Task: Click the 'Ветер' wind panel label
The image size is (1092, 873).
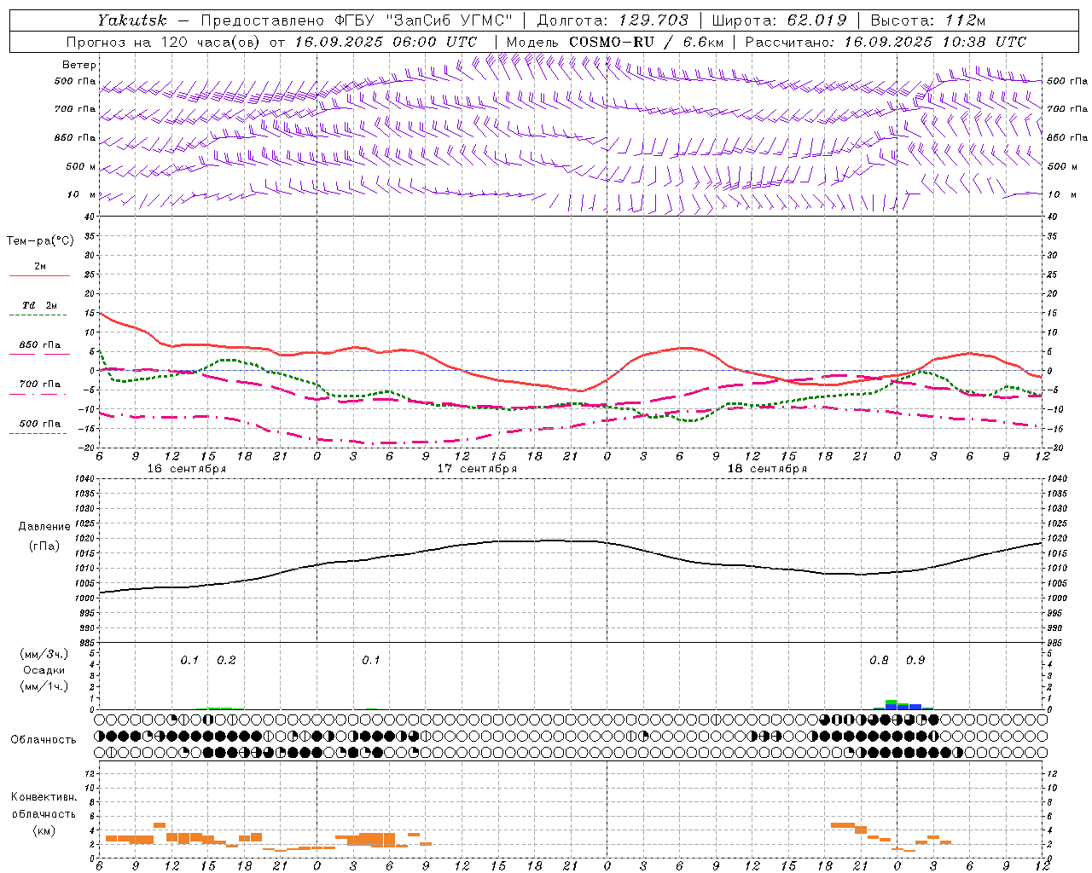Action: [x=79, y=65]
